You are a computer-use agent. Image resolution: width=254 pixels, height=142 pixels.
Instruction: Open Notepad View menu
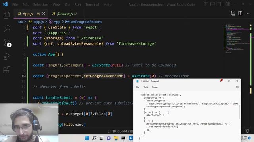155,88
